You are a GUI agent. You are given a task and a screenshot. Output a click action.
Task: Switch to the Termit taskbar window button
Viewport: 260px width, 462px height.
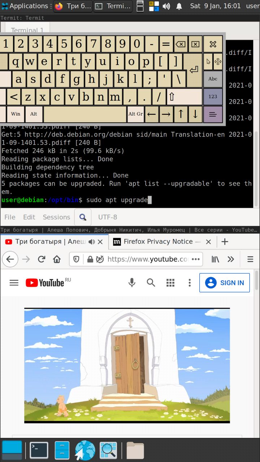113,6
